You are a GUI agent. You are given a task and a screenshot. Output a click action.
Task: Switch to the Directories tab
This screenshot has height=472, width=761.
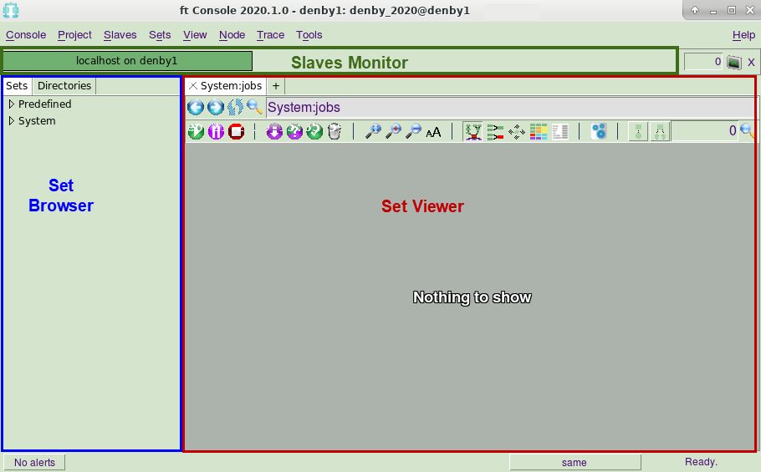tap(64, 86)
